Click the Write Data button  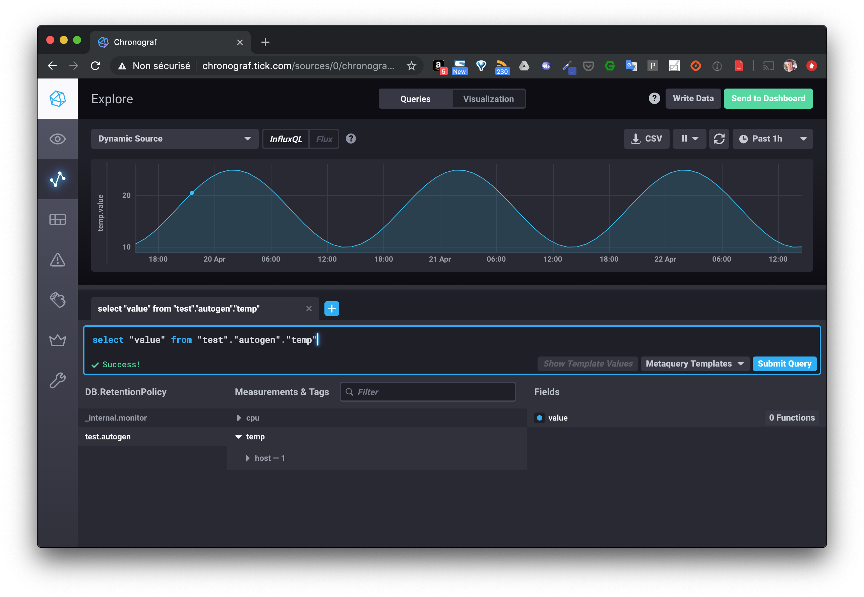pos(693,98)
